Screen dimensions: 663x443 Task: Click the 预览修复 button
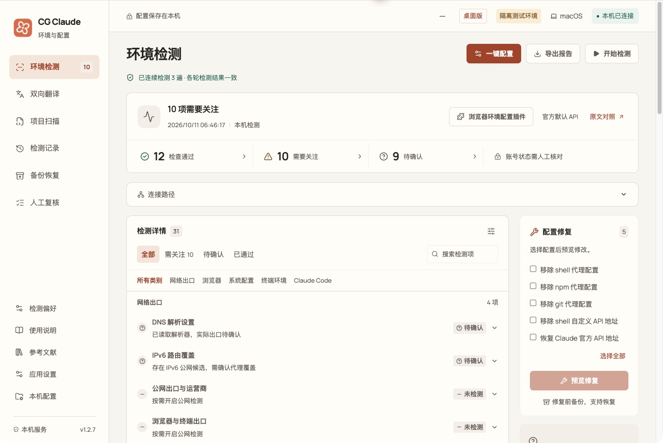pyautogui.click(x=579, y=381)
